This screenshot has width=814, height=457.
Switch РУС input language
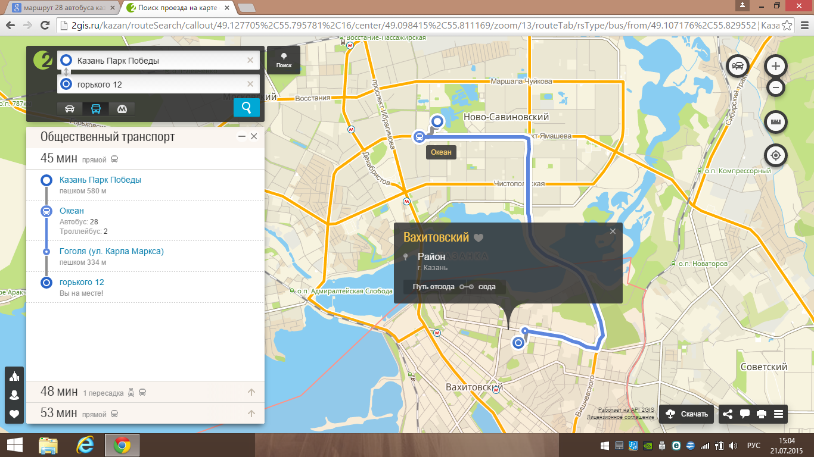tap(754, 445)
